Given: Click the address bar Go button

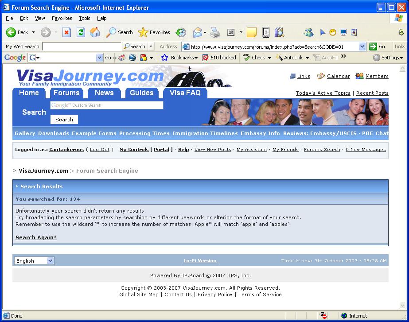Looking at the screenshot, I should [x=377, y=47].
